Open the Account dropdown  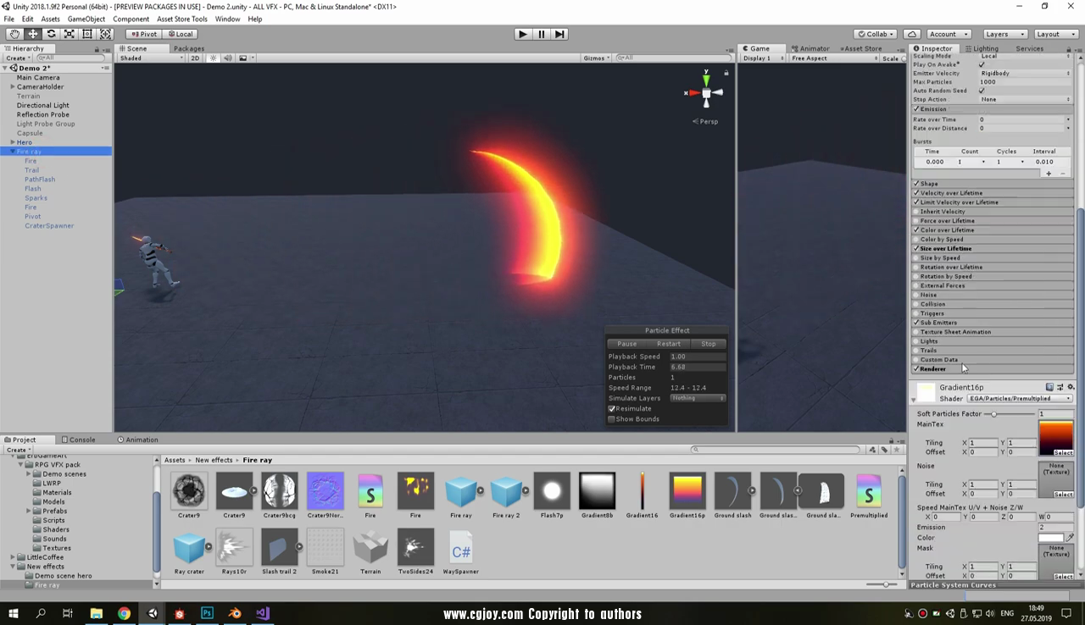pos(948,34)
